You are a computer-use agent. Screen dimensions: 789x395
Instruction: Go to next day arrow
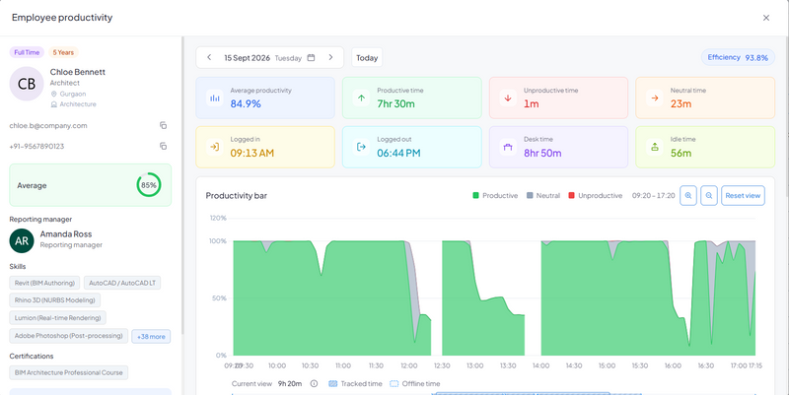pyautogui.click(x=330, y=57)
